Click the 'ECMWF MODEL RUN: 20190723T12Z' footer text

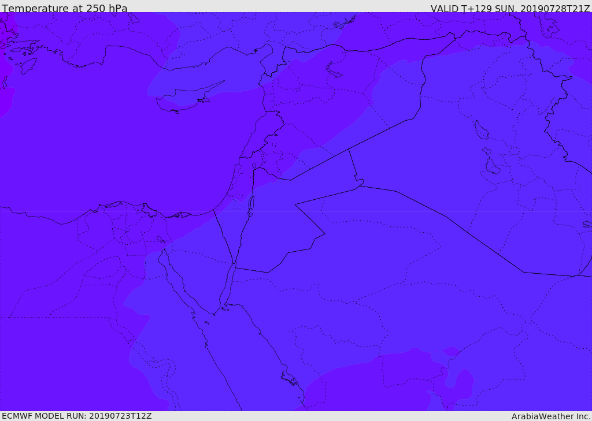(77, 416)
